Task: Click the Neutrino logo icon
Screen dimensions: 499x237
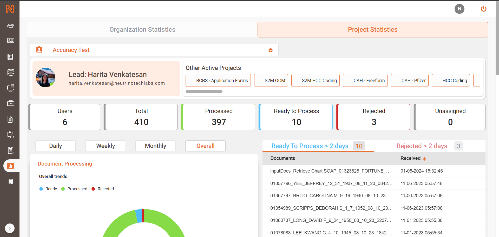Action: coord(10,9)
